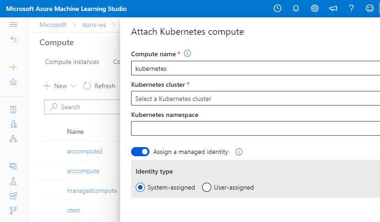
Task: Click the Compute name info icon
Action: click(x=187, y=53)
